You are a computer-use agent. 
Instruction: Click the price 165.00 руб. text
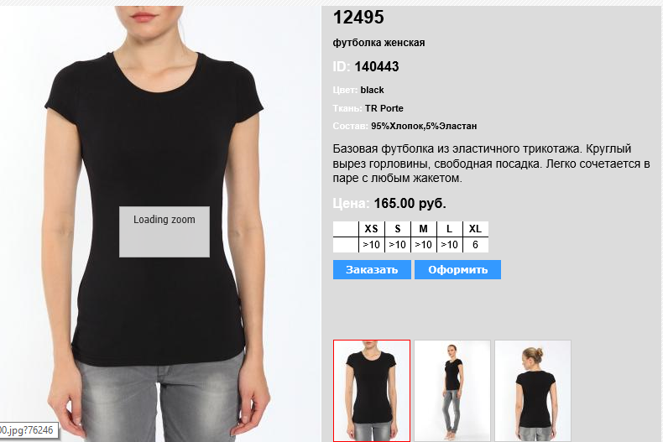pos(410,203)
